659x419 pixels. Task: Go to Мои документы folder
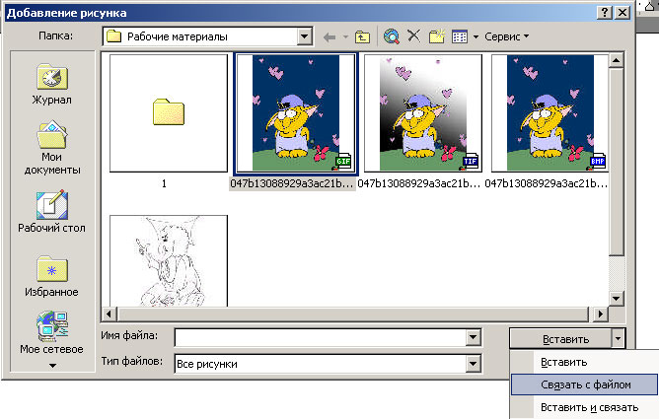[x=50, y=146]
